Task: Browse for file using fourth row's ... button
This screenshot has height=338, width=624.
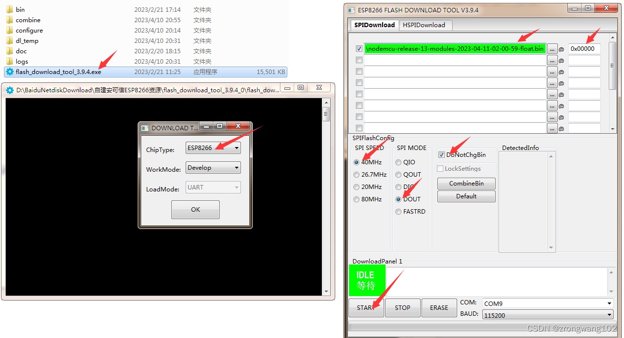Action: 552,83
